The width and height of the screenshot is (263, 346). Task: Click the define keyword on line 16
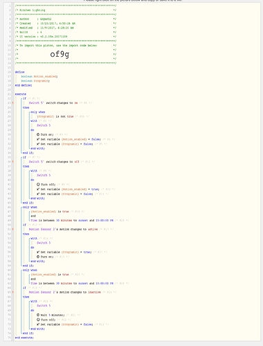[x=19, y=72]
